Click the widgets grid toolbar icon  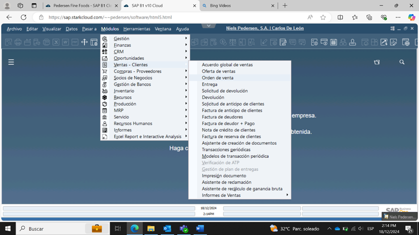374,42
